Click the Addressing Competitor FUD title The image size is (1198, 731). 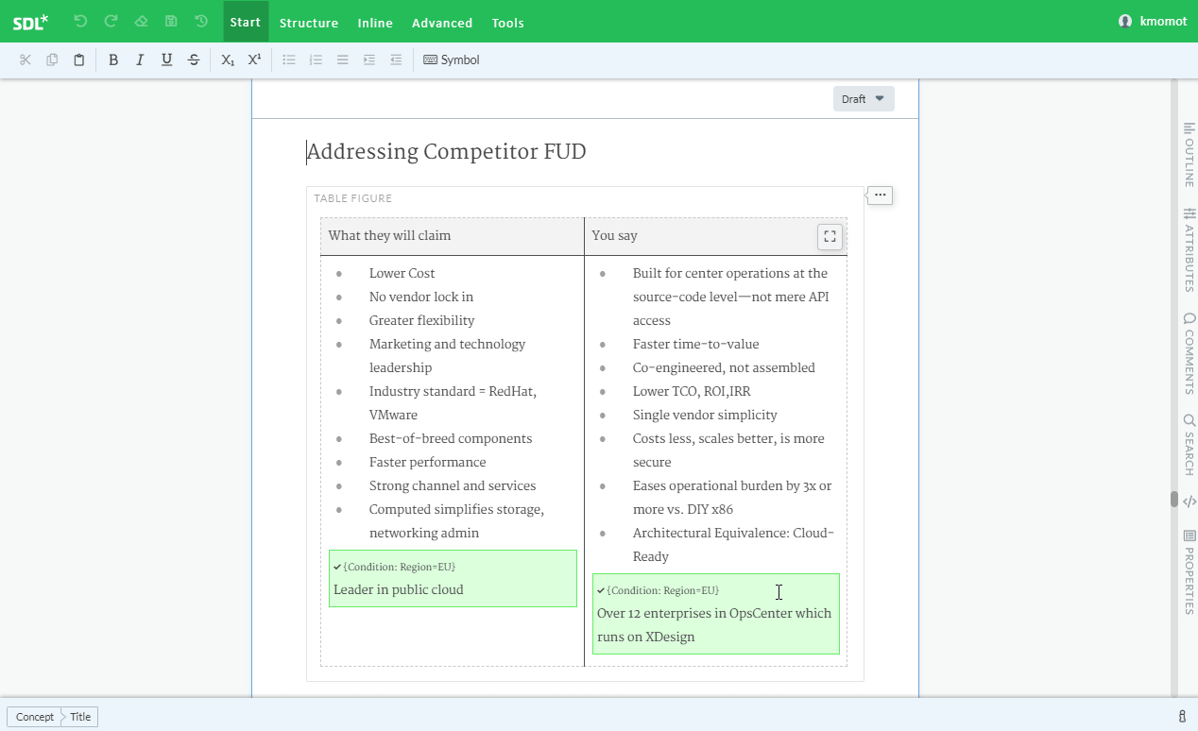pos(446,152)
